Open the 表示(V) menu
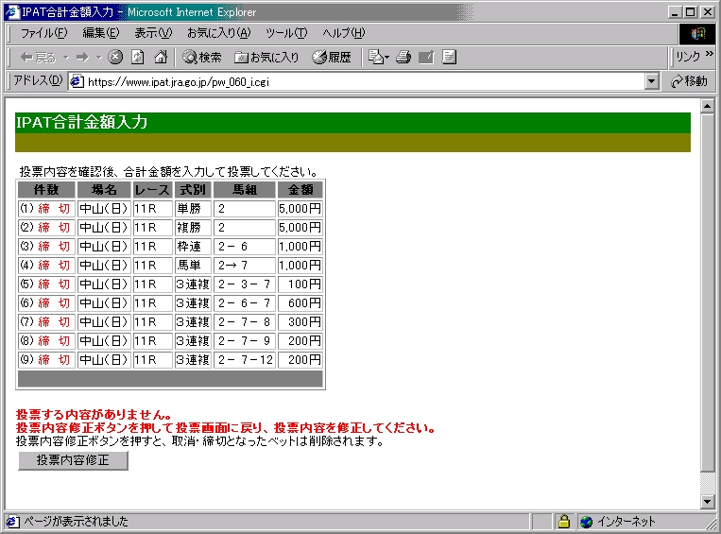This screenshot has width=721, height=534. (x=153, y=33)
